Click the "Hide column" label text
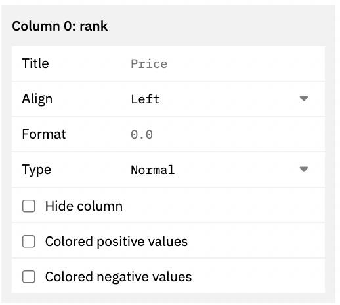The width and height of the screenshot is (340, 305). (x=84, y=206)
